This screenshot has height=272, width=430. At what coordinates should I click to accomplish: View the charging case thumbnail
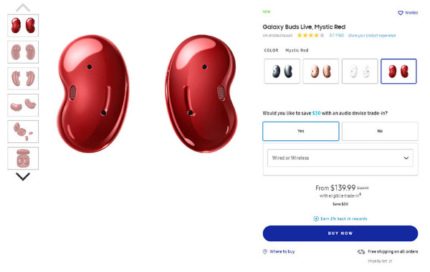pyautogui.click(x=23, y=158)
